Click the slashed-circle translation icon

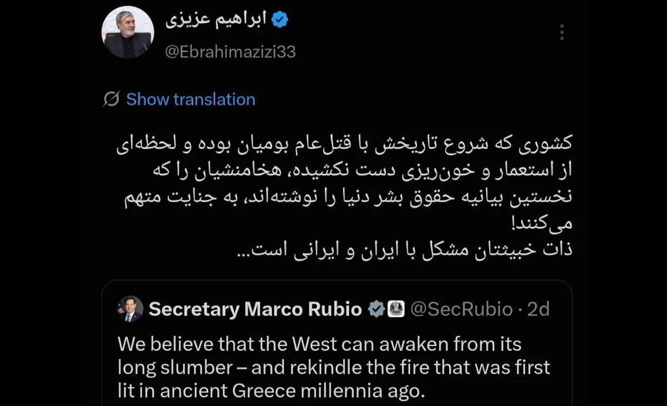[111, 100]
